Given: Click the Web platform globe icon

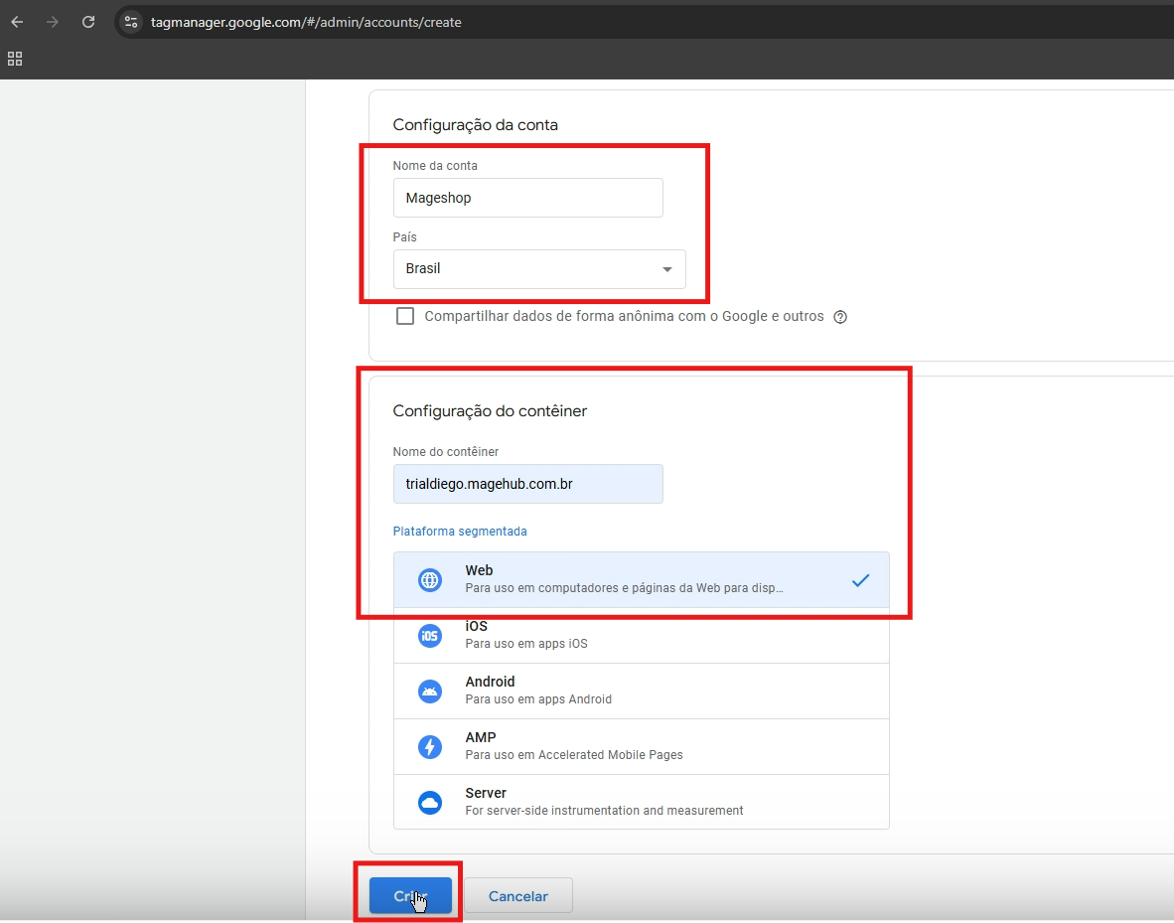Looking at the screenshot, I should (430, 580).
